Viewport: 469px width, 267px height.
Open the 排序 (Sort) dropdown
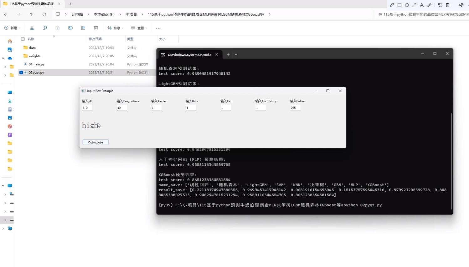tap(115, 28)
